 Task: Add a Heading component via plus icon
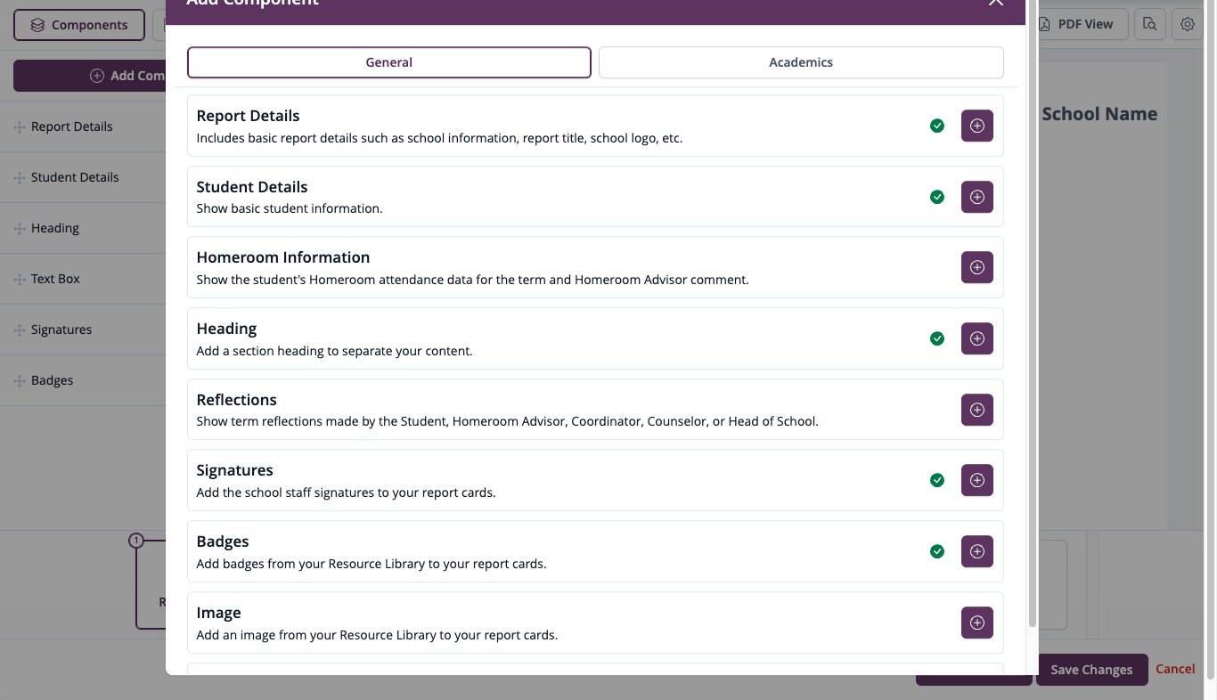tap(976, 338)
